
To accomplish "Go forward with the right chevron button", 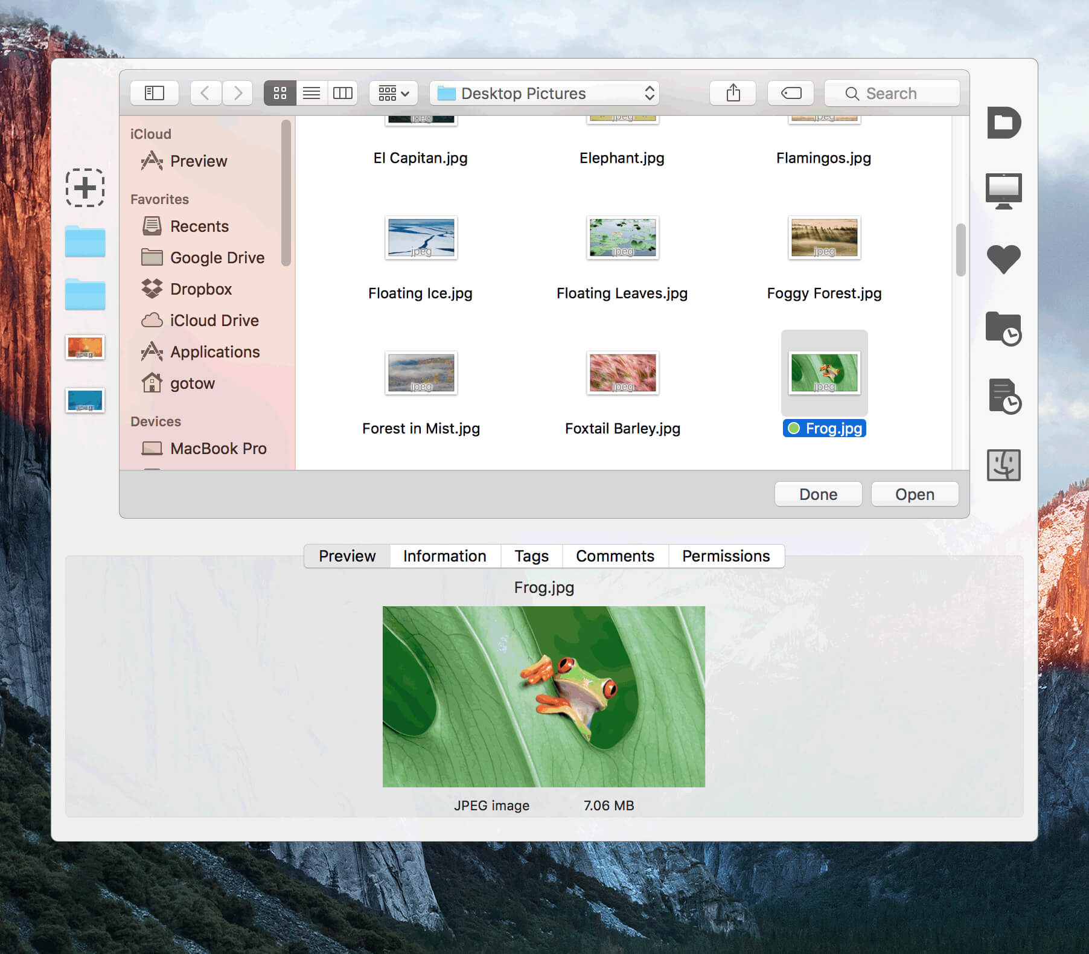I will point(237,93).
